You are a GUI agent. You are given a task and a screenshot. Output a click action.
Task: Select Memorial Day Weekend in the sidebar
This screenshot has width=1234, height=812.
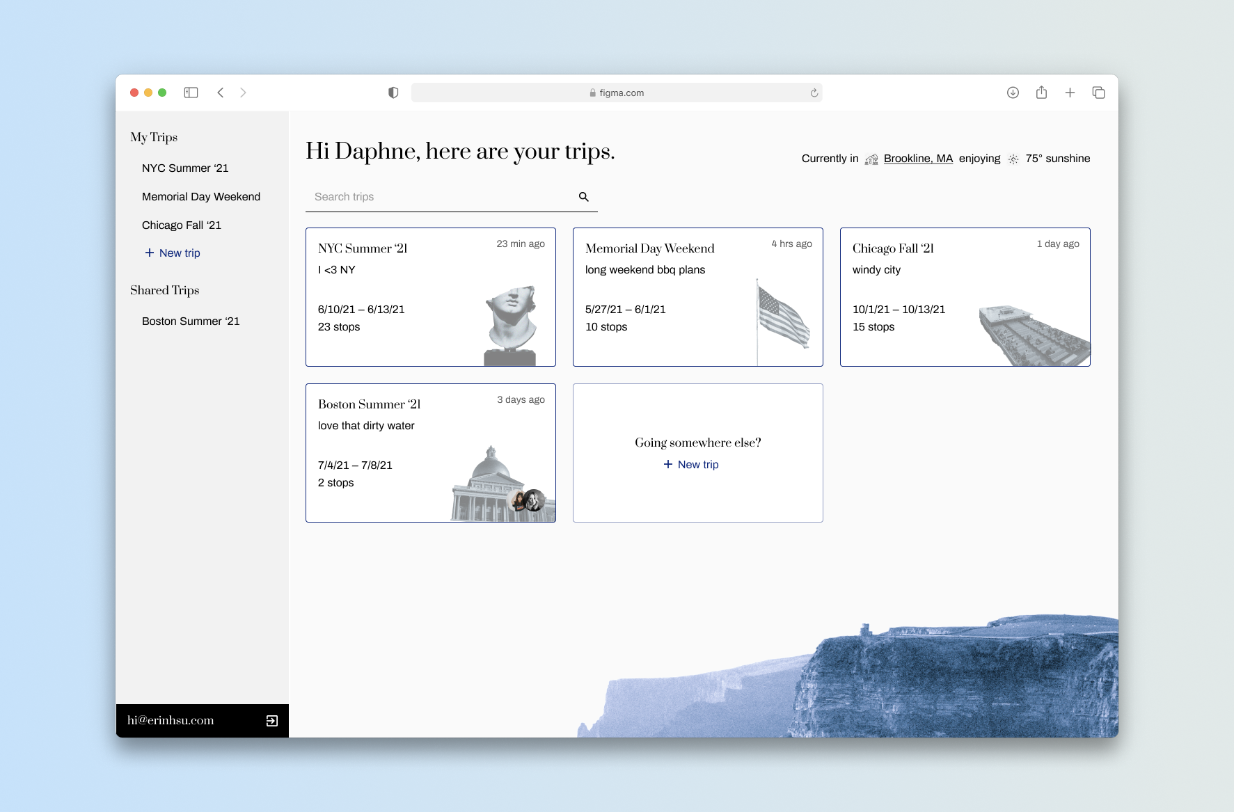click(201, 197)
